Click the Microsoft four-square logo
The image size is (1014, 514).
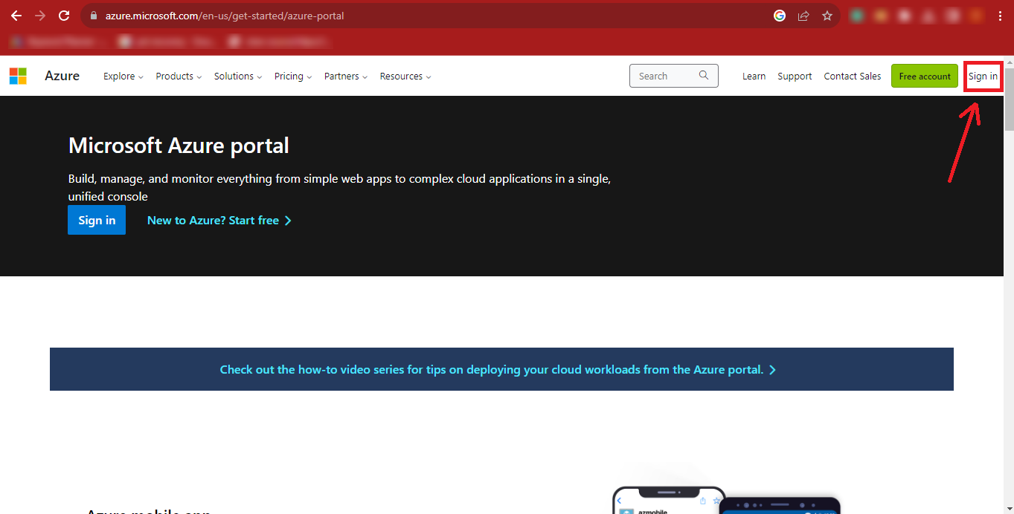pos(18,76)
